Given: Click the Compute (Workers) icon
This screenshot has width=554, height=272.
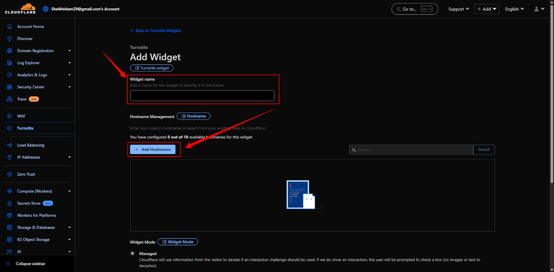Looking at the screenshot, I should click(10, 191).
